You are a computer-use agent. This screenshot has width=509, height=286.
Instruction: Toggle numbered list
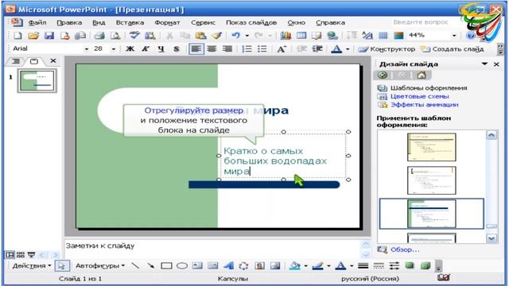tap(247, 49)
